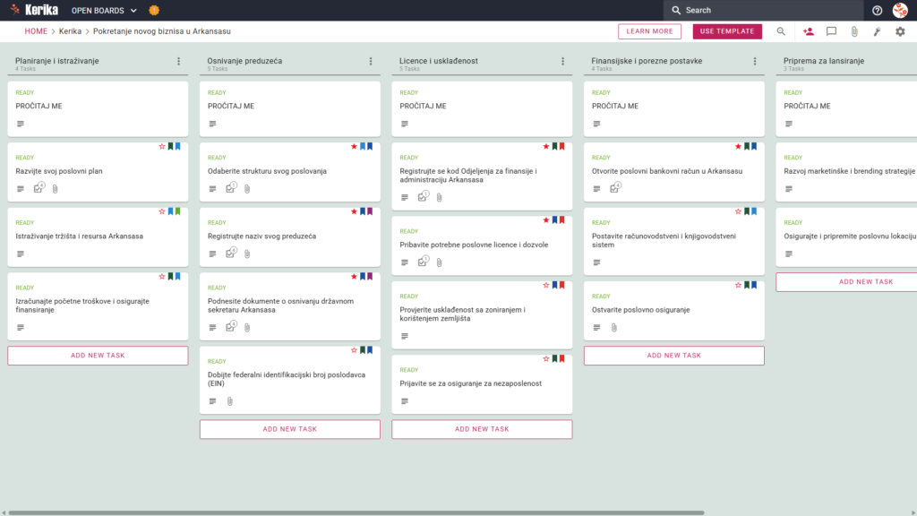
Task: Toggle star on Ostvarite poslovno osiguranje
Action: click(738, 285)
